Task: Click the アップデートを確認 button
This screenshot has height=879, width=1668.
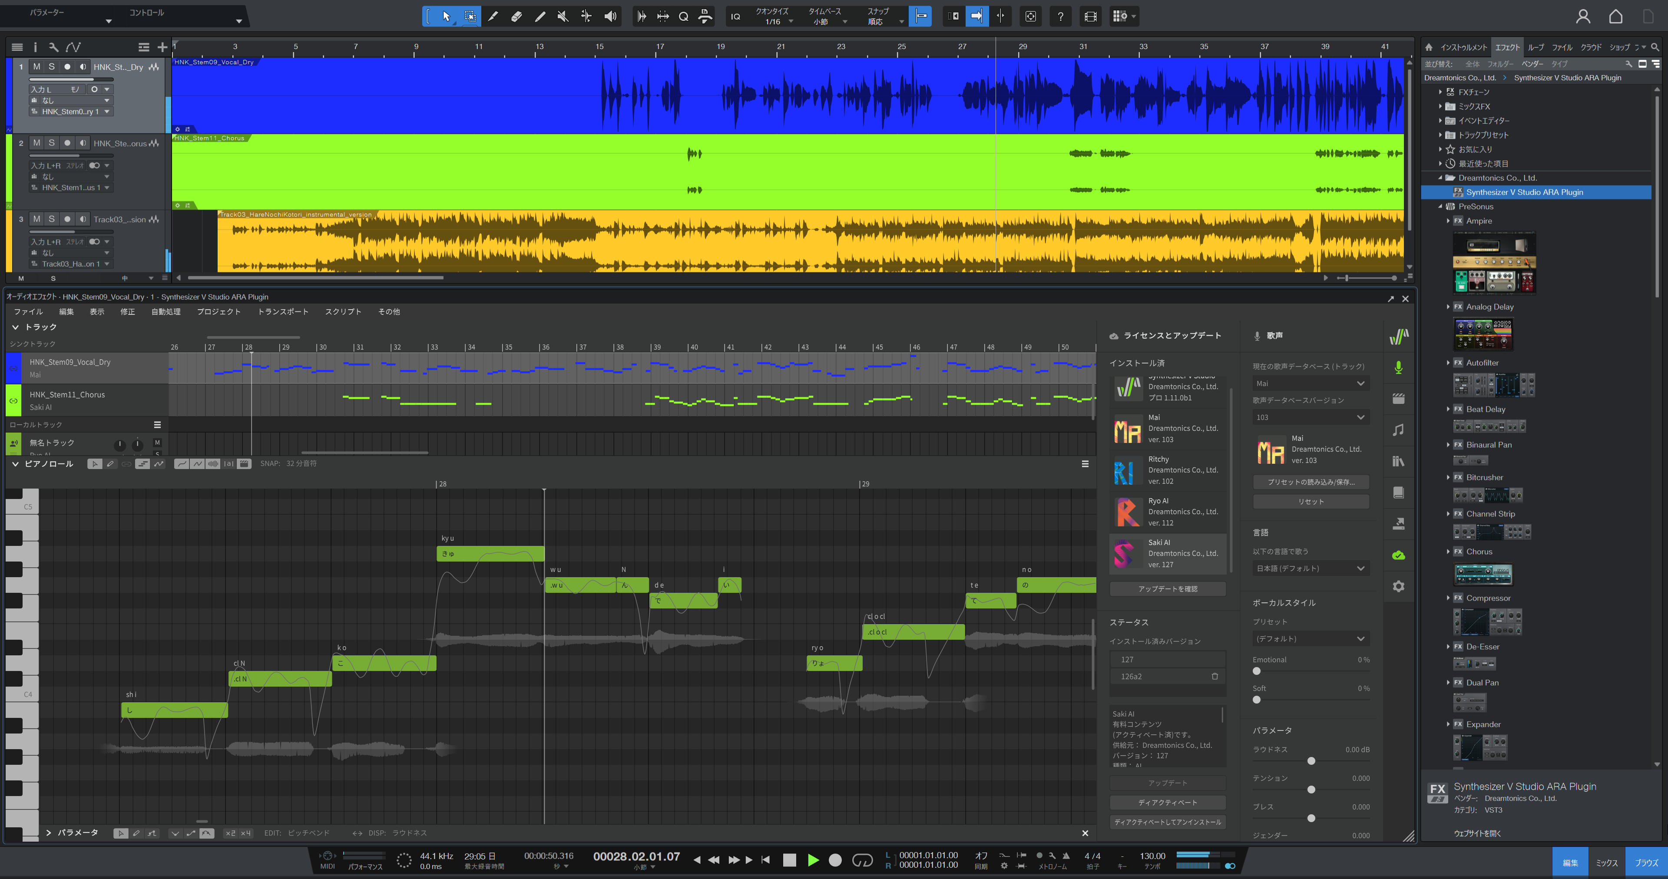Action: pyautogui.click(x=1168, y=589)
